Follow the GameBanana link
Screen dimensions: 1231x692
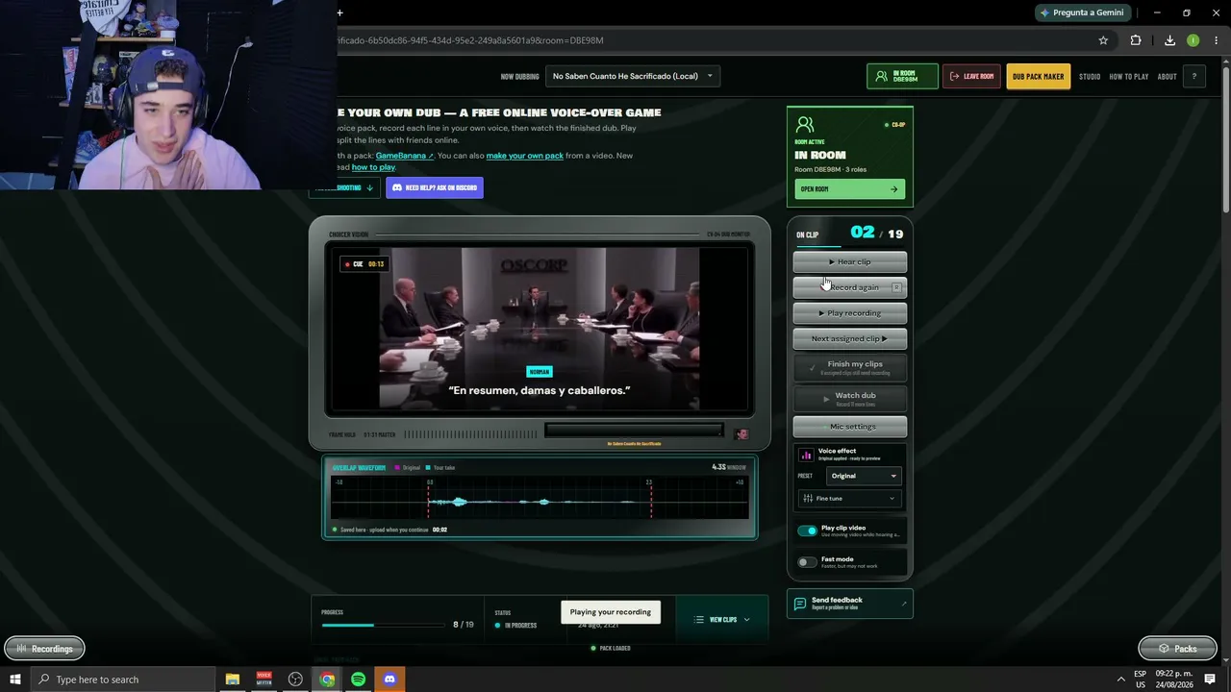[x=405, y=156]
